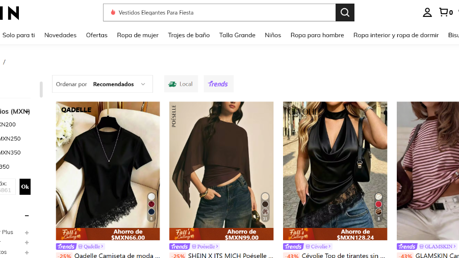Visit the GLAMSKIN brand store link

click(438, 247)
